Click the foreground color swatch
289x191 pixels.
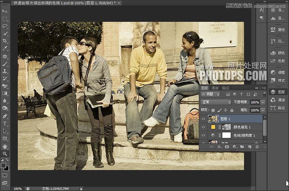4,165
